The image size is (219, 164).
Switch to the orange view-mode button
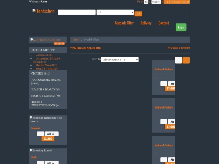pos(186,60)
